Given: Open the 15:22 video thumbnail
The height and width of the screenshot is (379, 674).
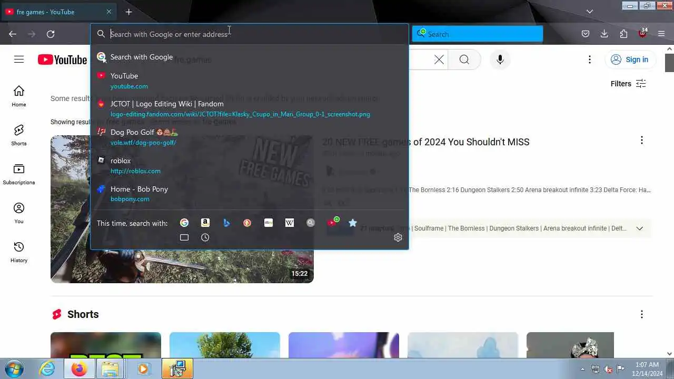Looking at the screenshot, I should 182,209.
